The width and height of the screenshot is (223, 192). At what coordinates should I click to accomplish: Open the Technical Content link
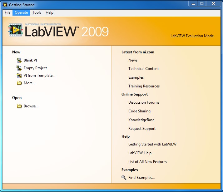[x=143, y=69]
